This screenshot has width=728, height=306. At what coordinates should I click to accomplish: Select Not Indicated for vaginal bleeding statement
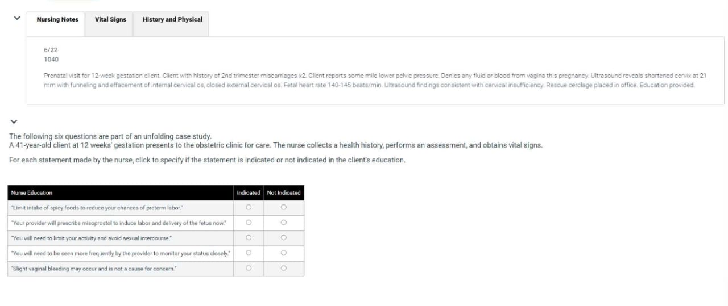coord(284,268)
